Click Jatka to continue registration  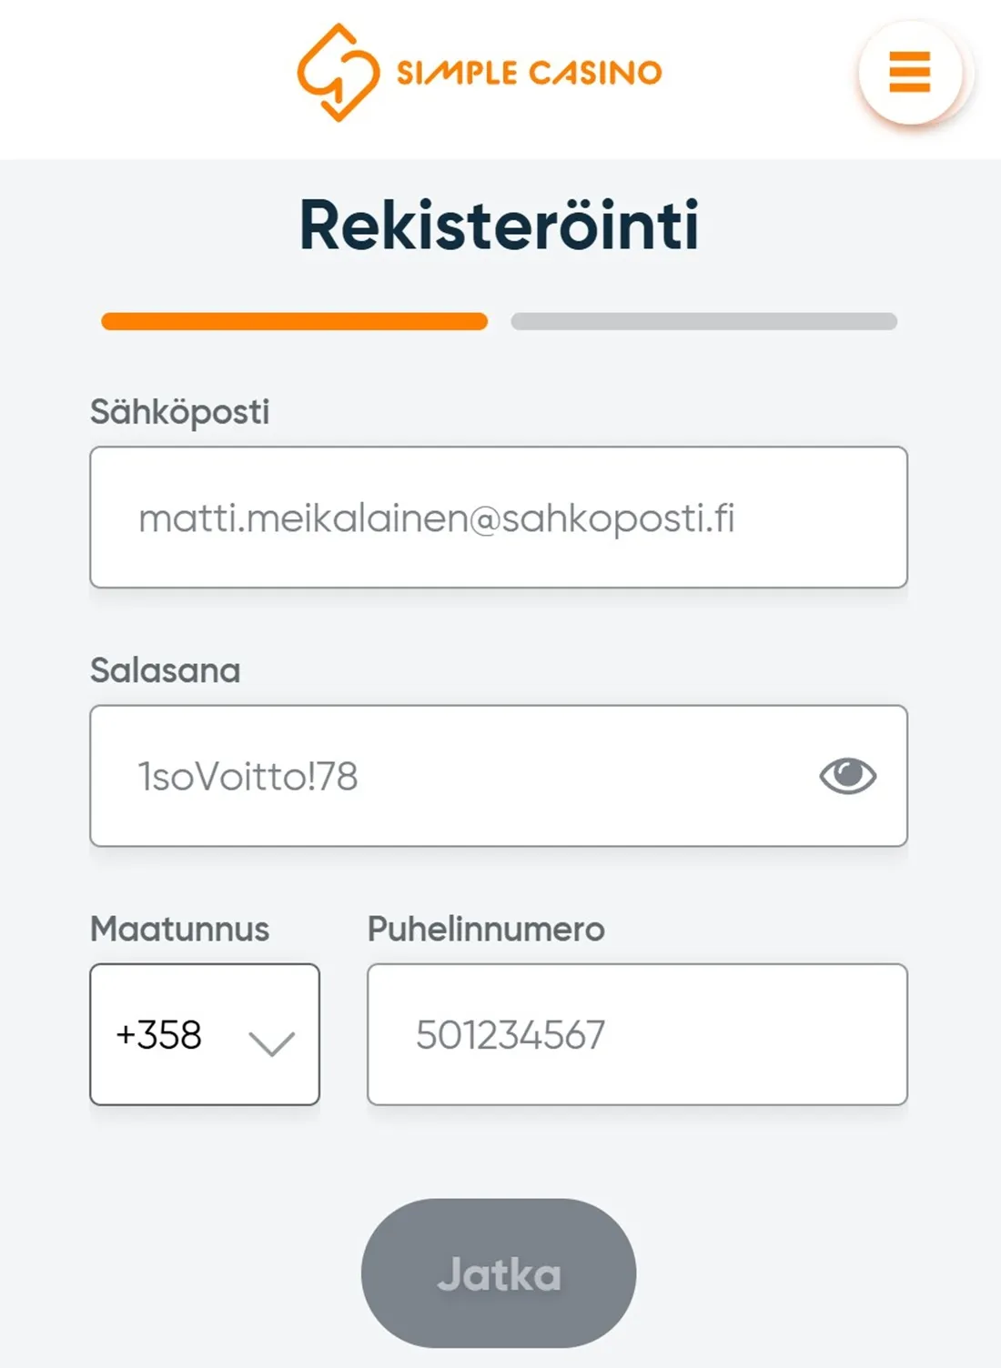(500, 1274)
